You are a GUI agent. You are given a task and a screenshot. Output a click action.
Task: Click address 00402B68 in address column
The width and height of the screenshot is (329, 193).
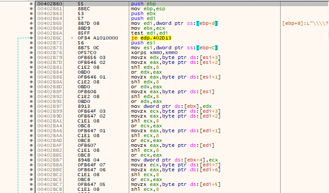(x=50, y=28)
